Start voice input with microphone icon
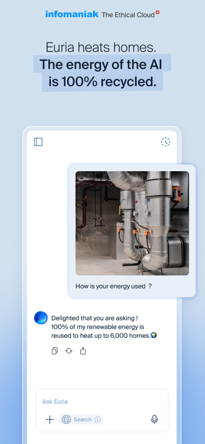Image resolution: width=205 pixels, height=444 pixels. tap(154, 419)
